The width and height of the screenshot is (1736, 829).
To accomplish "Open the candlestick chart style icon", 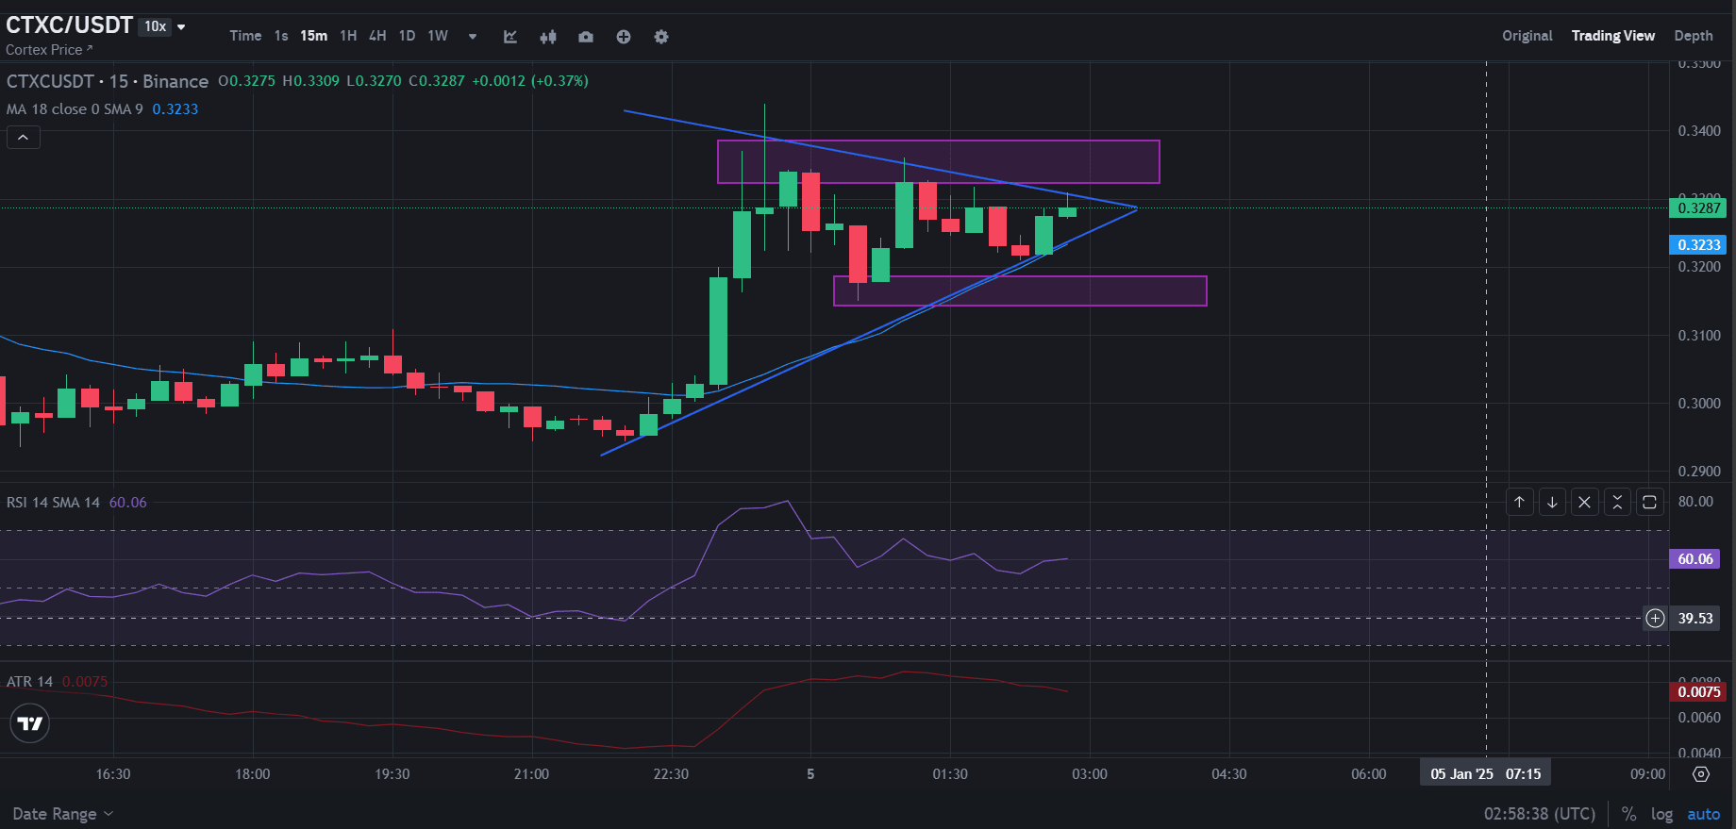I will 548,37.
